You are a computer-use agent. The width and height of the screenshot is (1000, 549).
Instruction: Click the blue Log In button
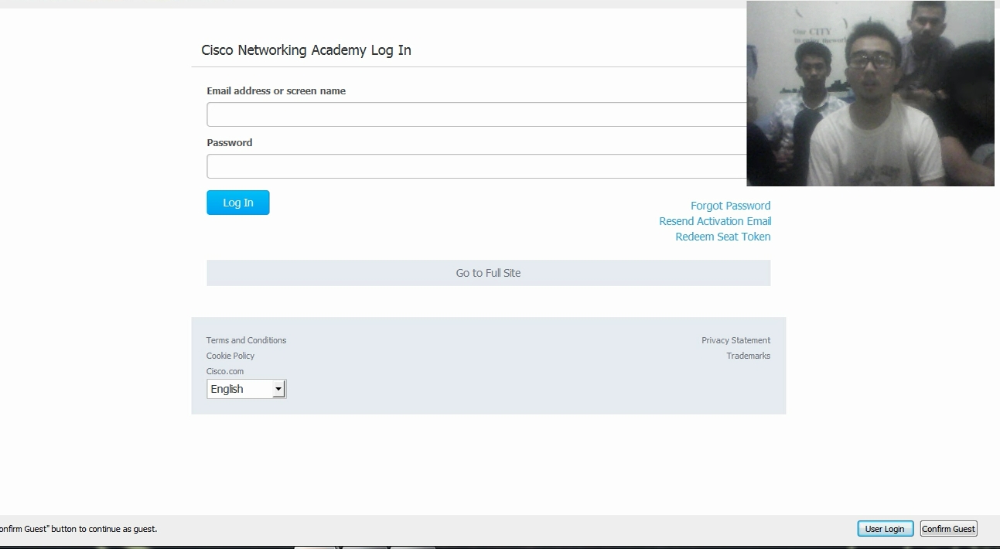coord(238,203)
